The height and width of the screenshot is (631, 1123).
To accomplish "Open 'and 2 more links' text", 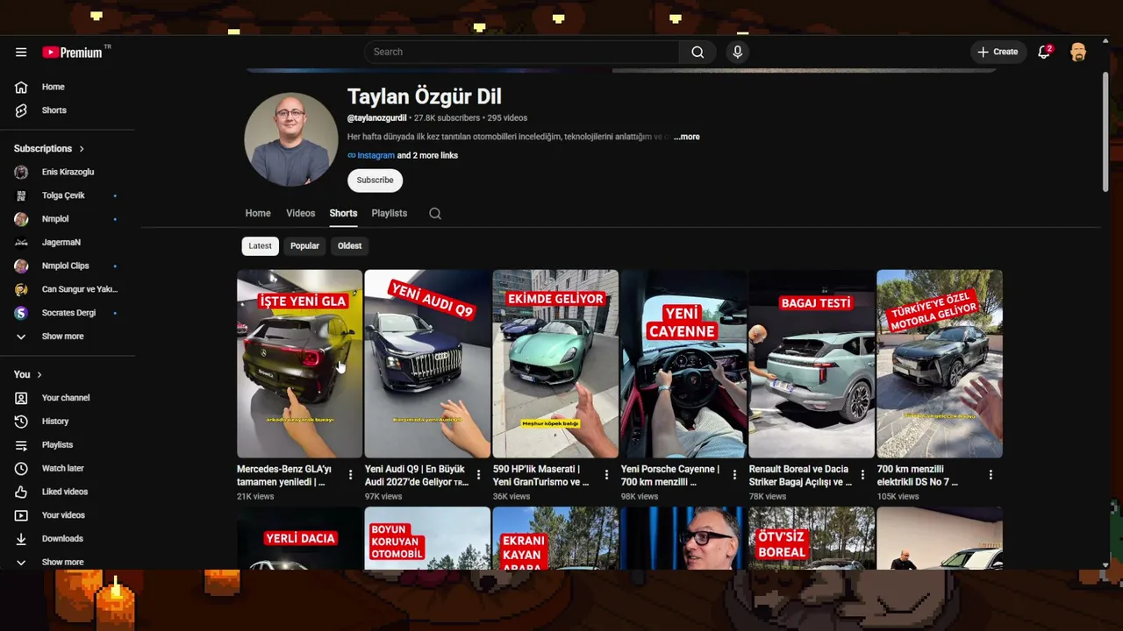I will tap(427, 156).
